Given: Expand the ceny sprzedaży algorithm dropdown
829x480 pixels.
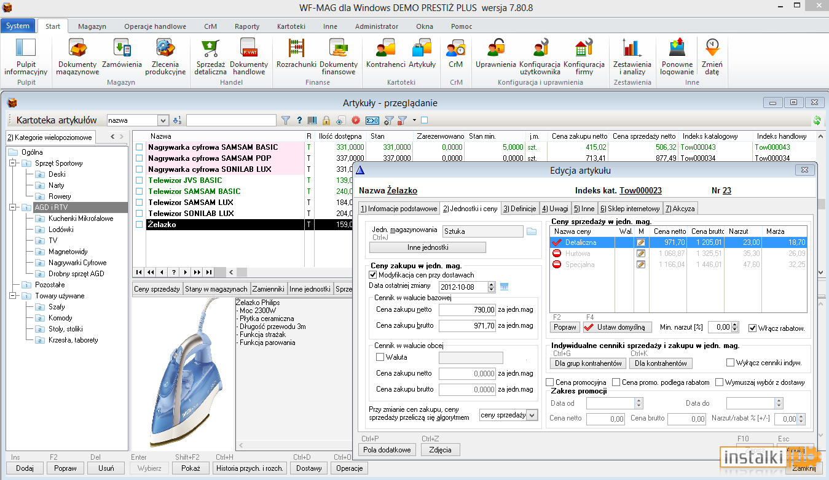Looking at the screenshot, I should pyautogui.click(x=532, y=416).
